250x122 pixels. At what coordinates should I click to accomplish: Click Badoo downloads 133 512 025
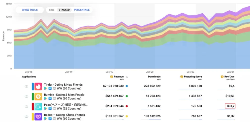pyautogui.click(x=152, y=116)
